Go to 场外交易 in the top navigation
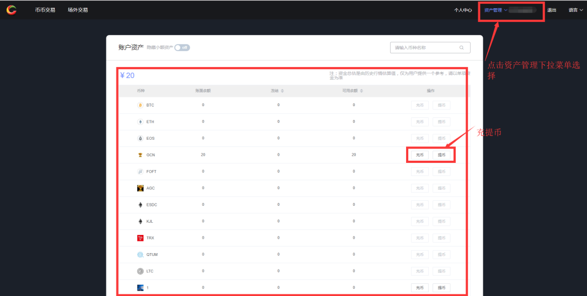587x296 pixels. pyautogui.click(x=78, y=10)
